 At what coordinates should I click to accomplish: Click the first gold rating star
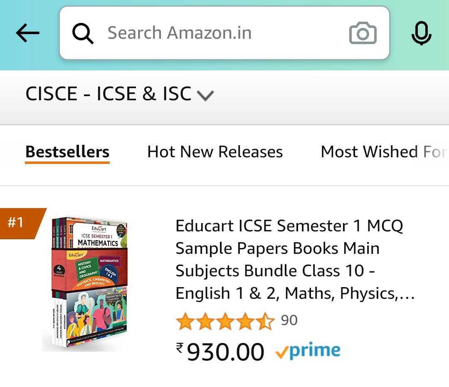184,321
